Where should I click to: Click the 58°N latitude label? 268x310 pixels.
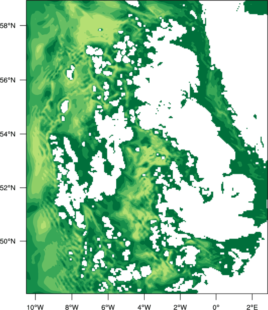[x=7, y=26]
